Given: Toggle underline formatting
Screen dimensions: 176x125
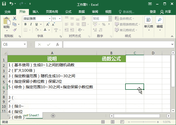Looking at the screenshot, I should [x=37, y=24].
